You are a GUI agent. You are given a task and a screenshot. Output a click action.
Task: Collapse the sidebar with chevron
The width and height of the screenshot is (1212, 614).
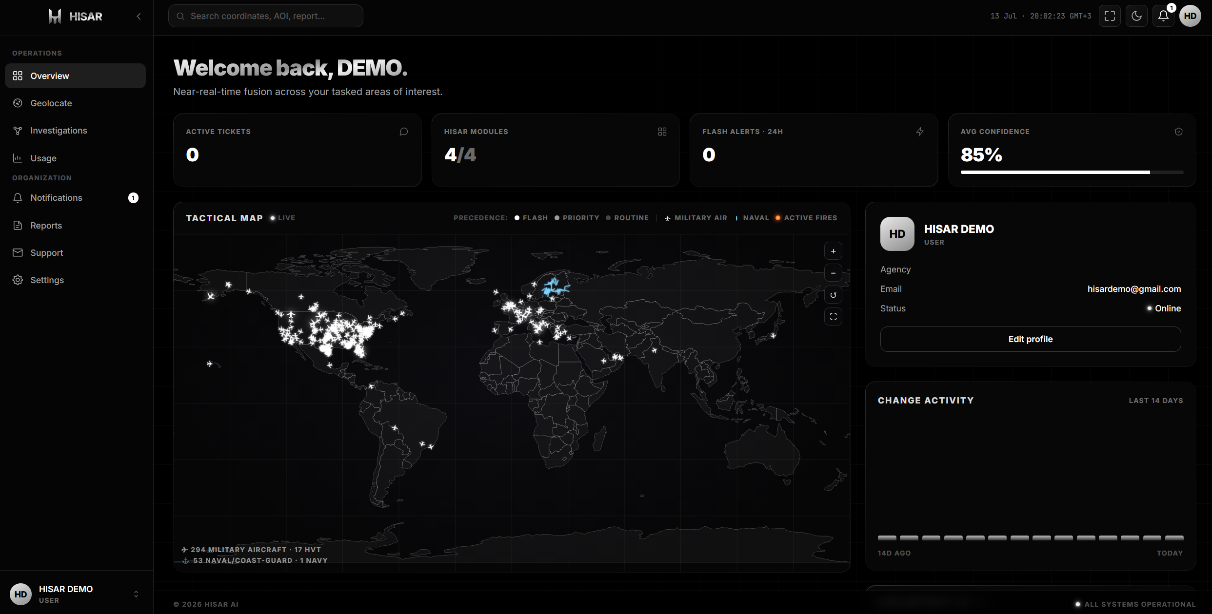coord(139,16)
